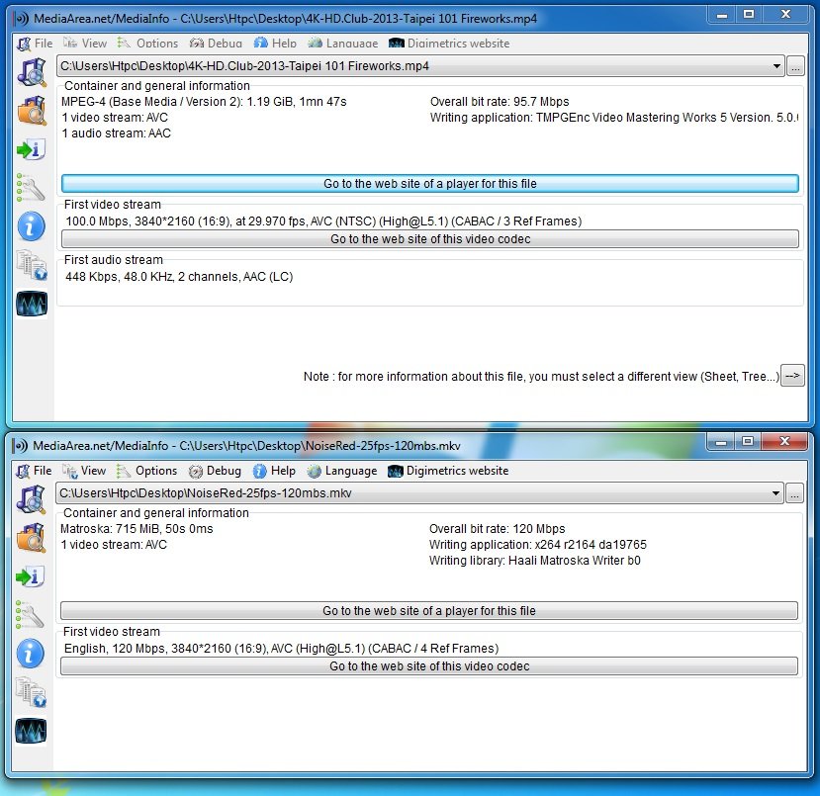The image size is (820, 796).
Task: Click the Open Folder icon in the NoiseRed window sidebar
Action: coord(31,537)
